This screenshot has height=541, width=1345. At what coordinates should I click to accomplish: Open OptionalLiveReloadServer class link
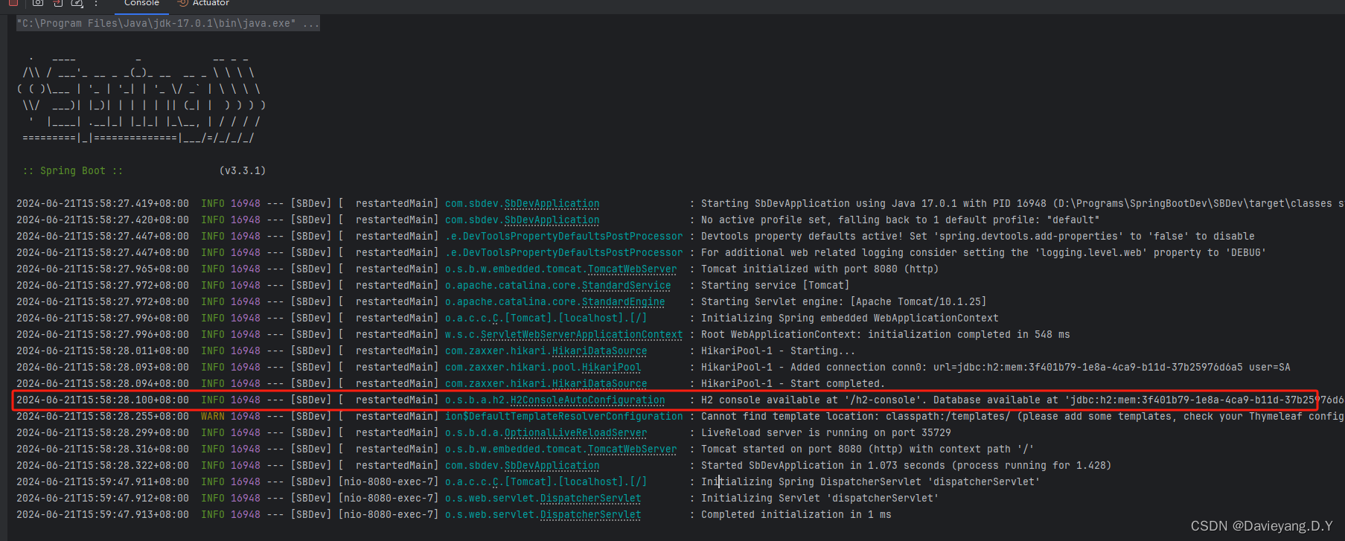[575, 433]
